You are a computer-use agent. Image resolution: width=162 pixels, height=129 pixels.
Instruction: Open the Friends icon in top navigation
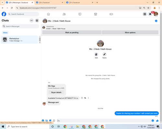pos(64,14)
